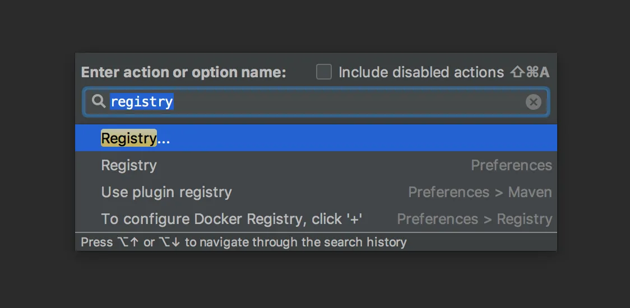Screen dimensions: 630x308
Task: Click the "Include disabled actions" label text
Action: [421, 72]
